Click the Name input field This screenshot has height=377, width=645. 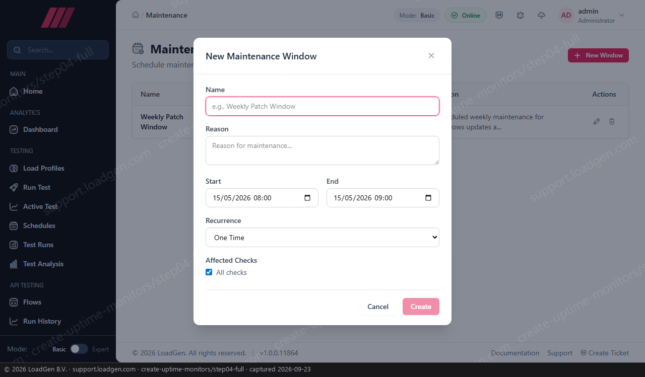322,106
